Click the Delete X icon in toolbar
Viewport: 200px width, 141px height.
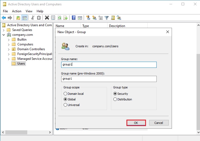coord(47,18)
